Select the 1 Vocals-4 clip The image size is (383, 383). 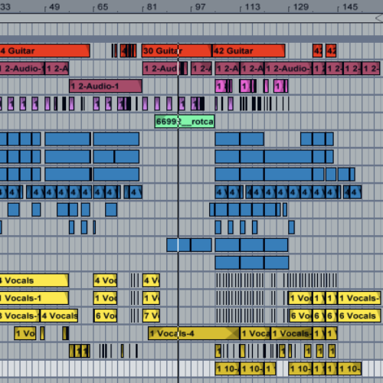click(x=194, y=333)
